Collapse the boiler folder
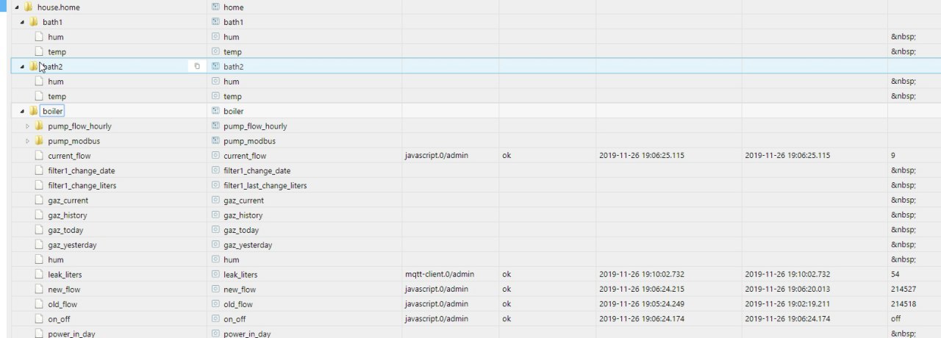941x338 pixels. pyautogui.click(x=22, y=111)
